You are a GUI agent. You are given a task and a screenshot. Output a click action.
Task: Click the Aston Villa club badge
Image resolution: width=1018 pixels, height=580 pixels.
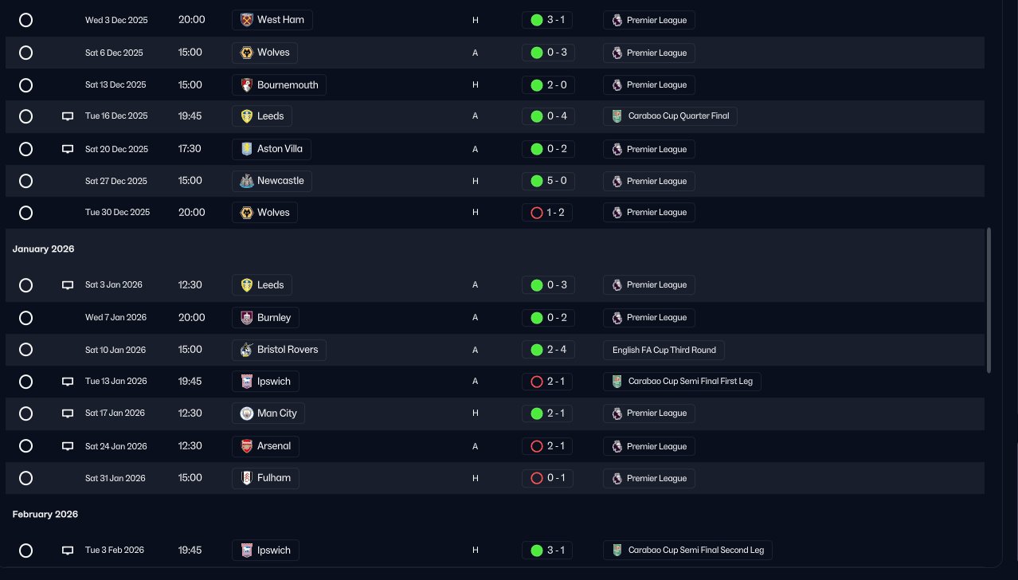click(x=247, y=149)
